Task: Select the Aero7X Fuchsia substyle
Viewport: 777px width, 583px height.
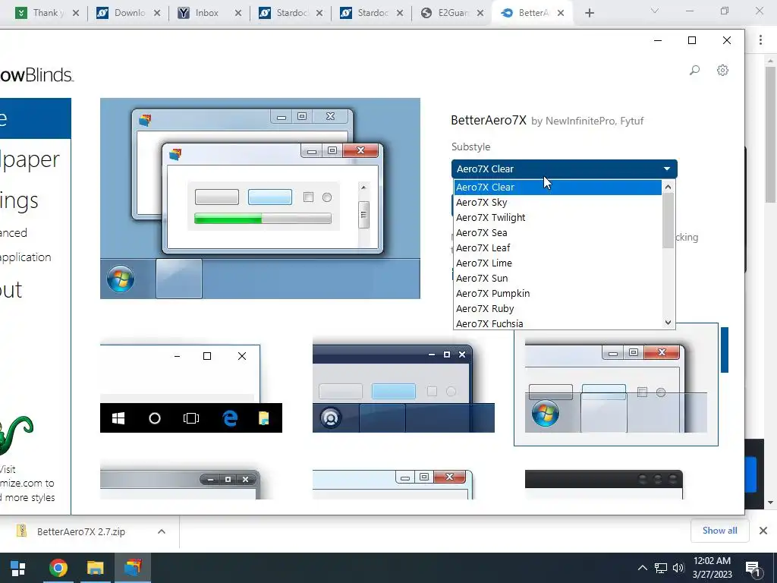Action: click(558, 323)
